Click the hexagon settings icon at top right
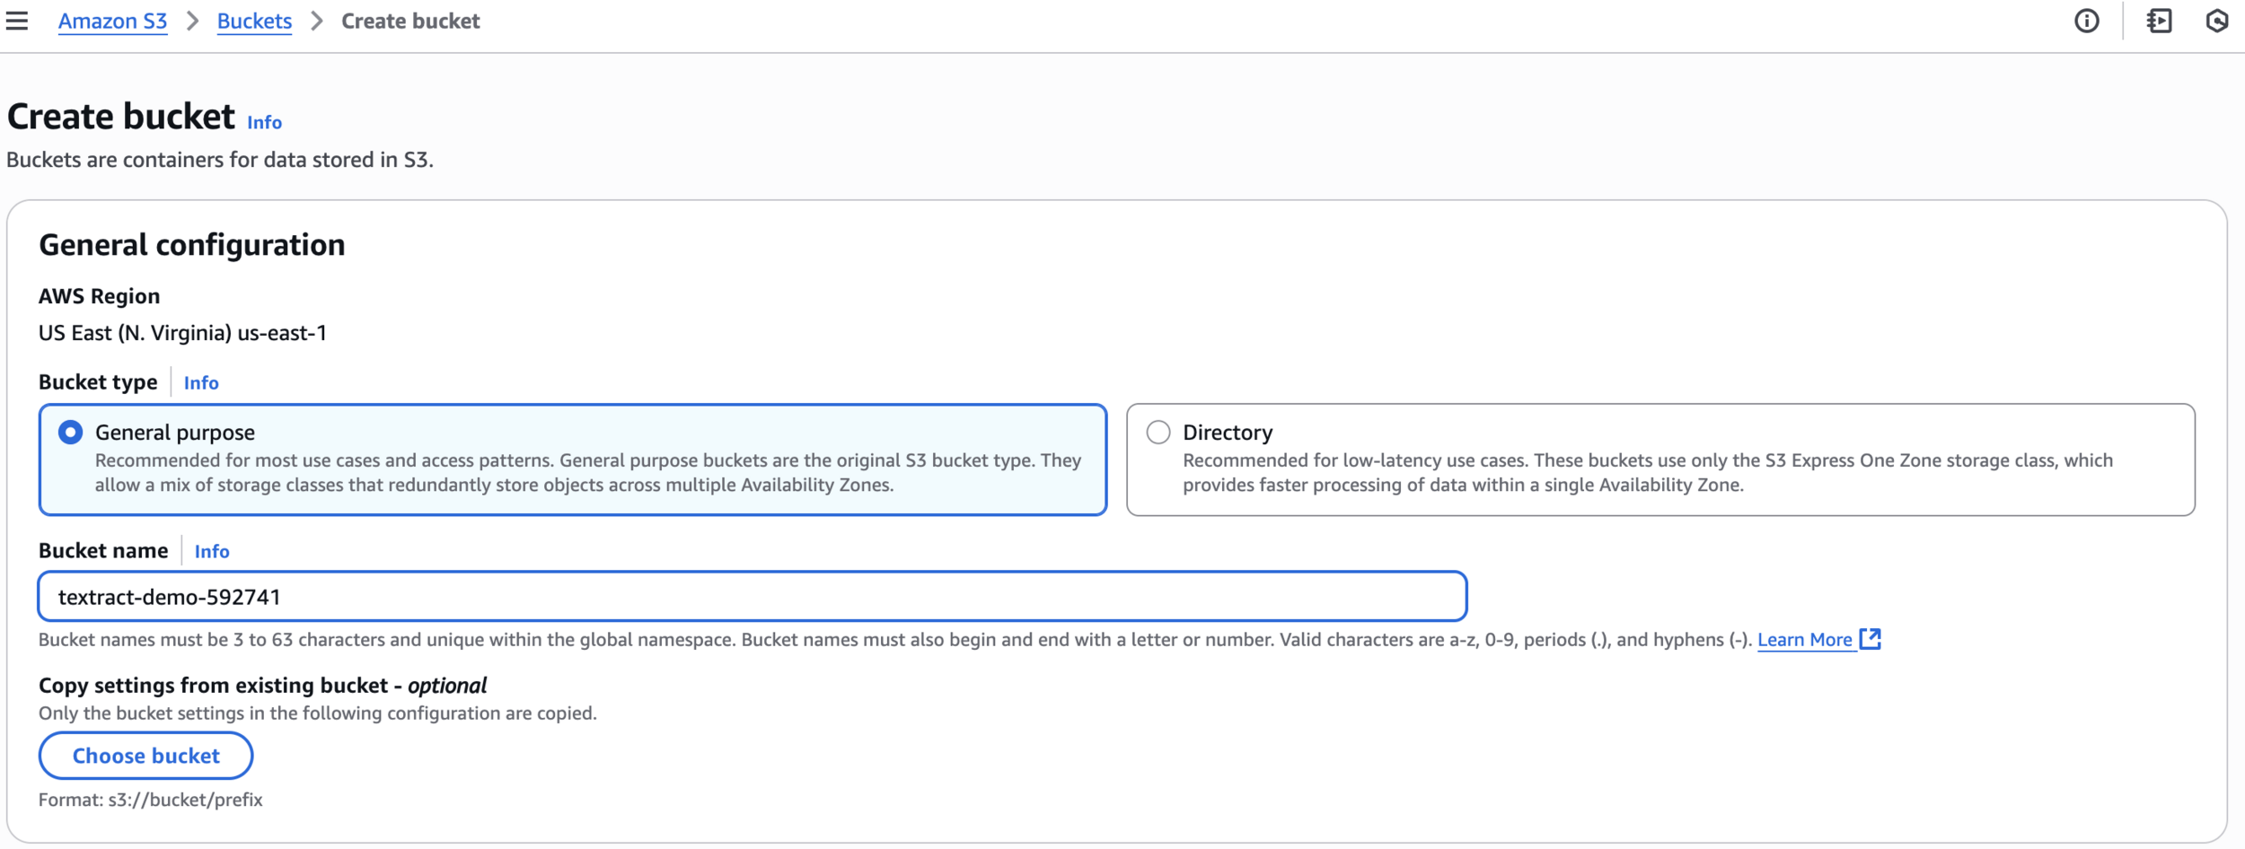This screenshot has width=2245, height=849. coord(2217,21)
